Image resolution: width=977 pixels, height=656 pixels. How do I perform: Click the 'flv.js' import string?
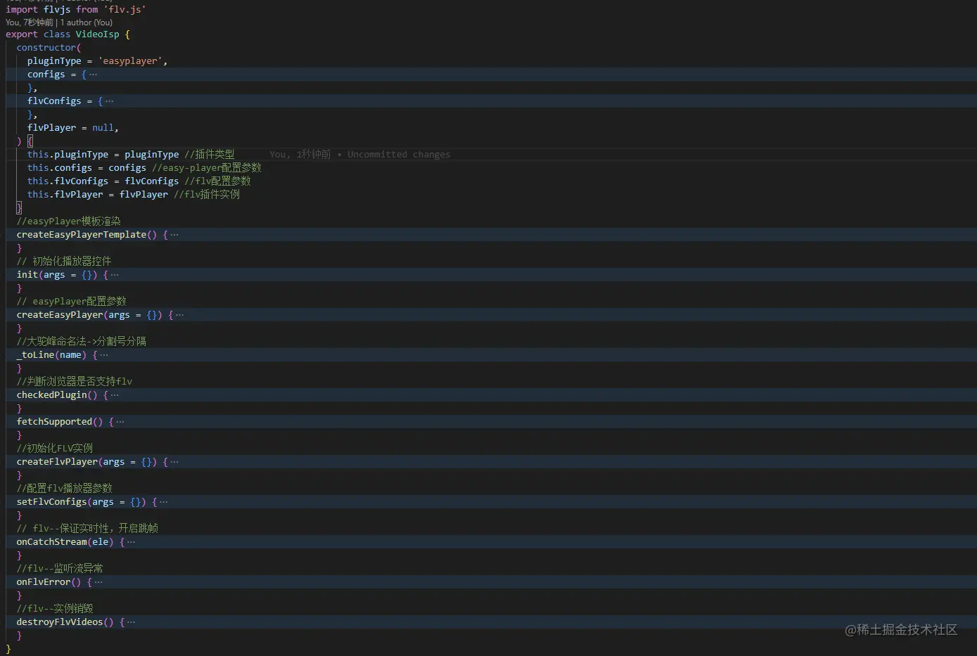pos(125,9)
